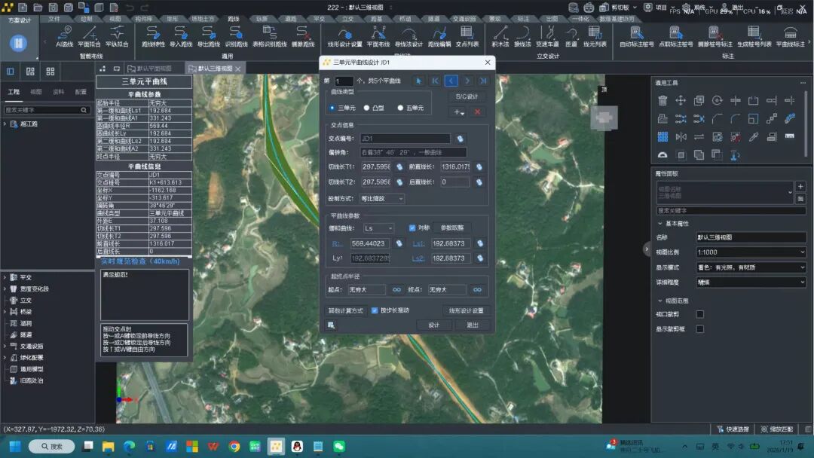
Task: Open the 视图比例 1:1000 dropdown
Action: tap(751, 252)
